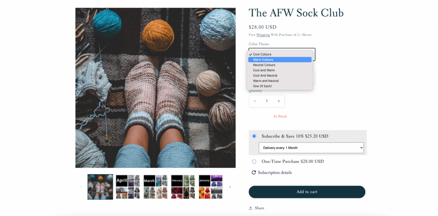This screenshot has width=438, height=216.
Task: Increase quantity with the plus icon
Action: tap(278, 101)
